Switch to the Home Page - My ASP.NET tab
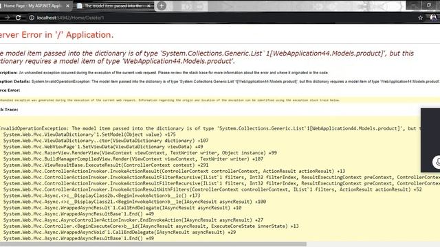Image resolution: width=440 pixels, height=247 pixels. tap(33, 6)
